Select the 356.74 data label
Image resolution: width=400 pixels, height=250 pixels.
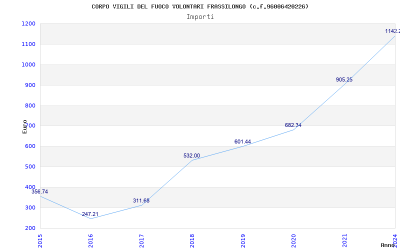40,191
